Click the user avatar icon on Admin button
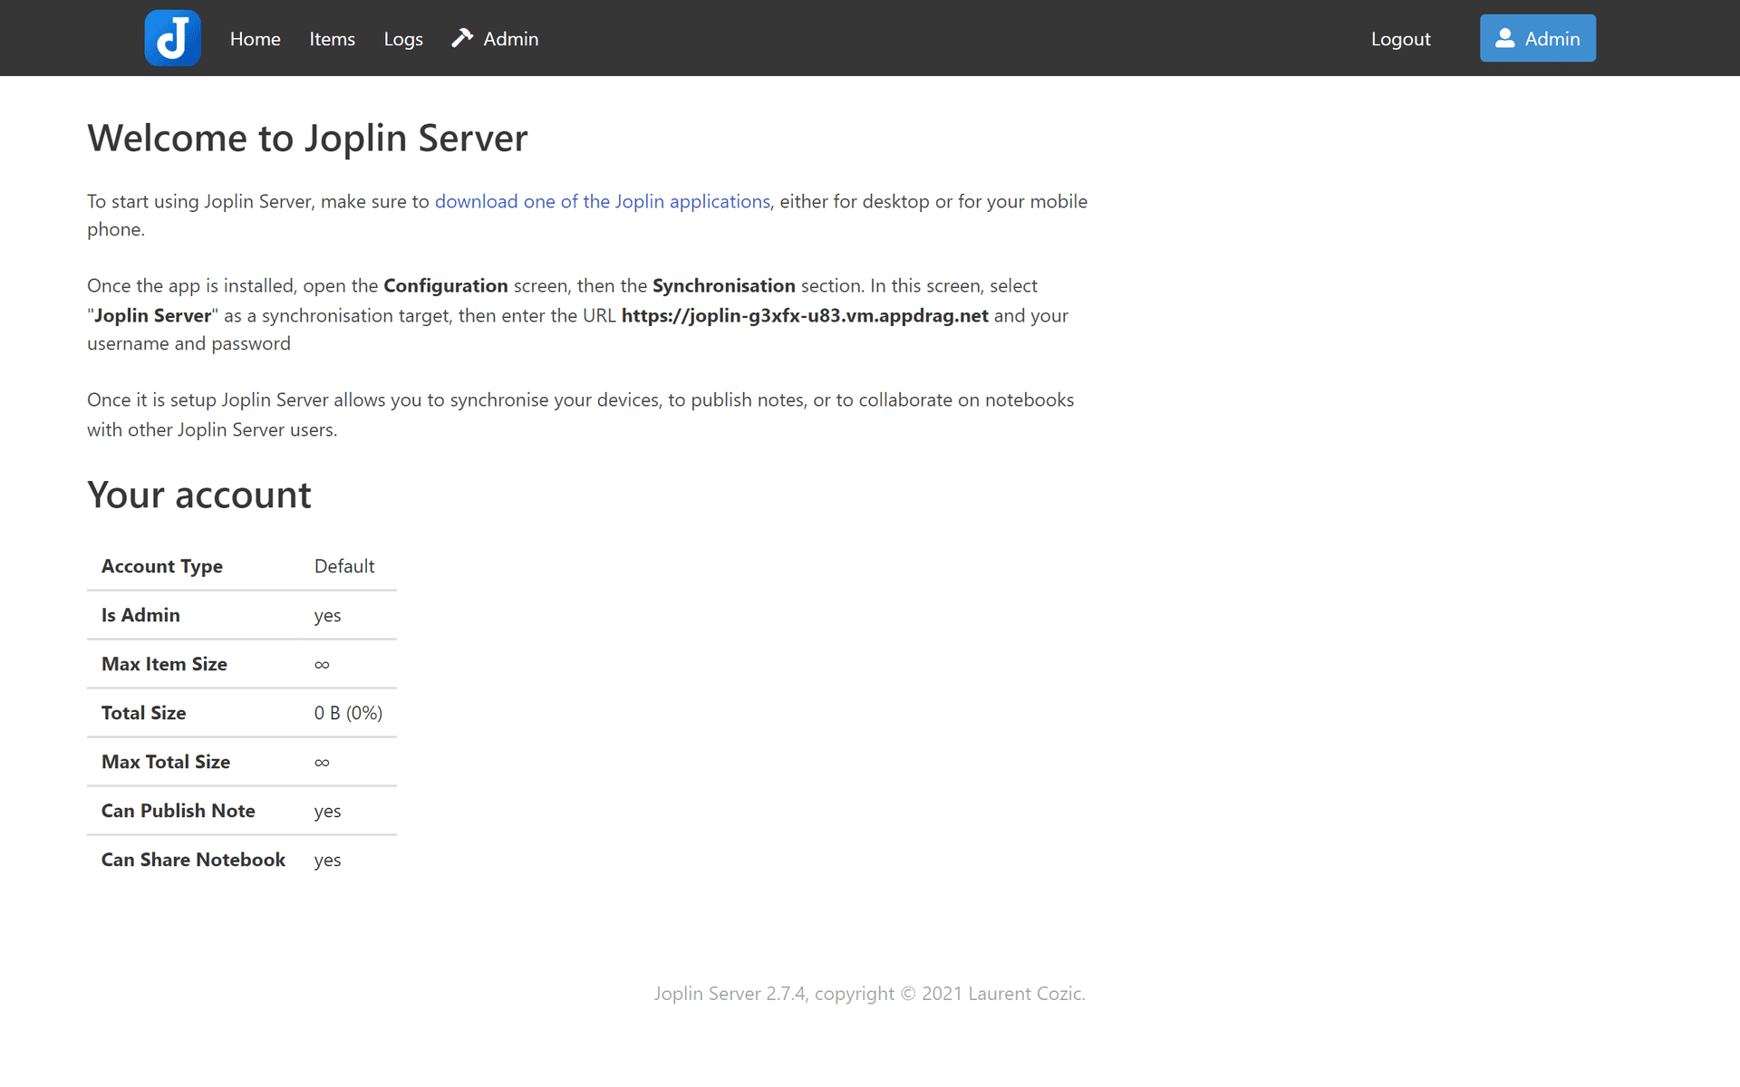Screen dimensions: 1740x1087 (1504, 38)
